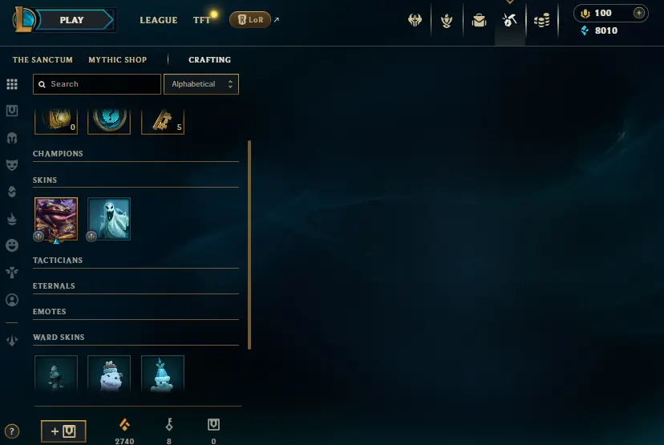Select the ghost skin shard thumbnail
This screenshot has width=664, height=445.
click(x=109, y=219)
